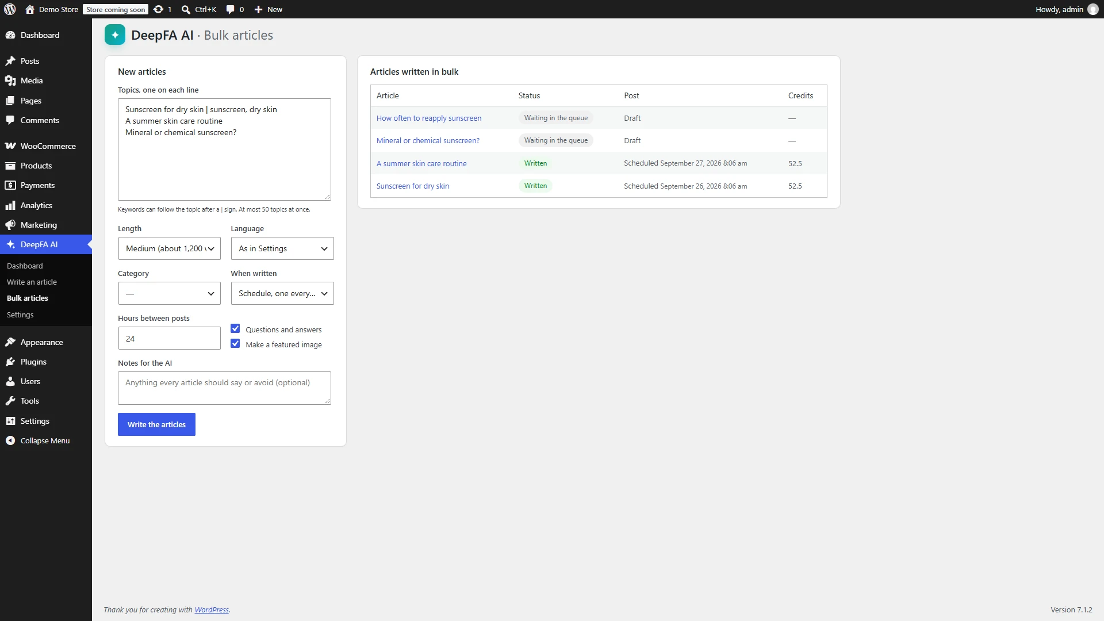
Task: Click the Marketing megaphone icon
Action: click(x=10, y=225)
